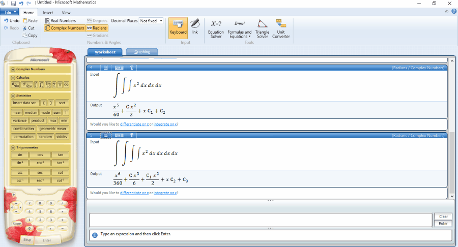The image size is (458, 247).
Task: Click the worksheet scrollbar up arrow
Action: pyautogui.click(x=452, y=61)
